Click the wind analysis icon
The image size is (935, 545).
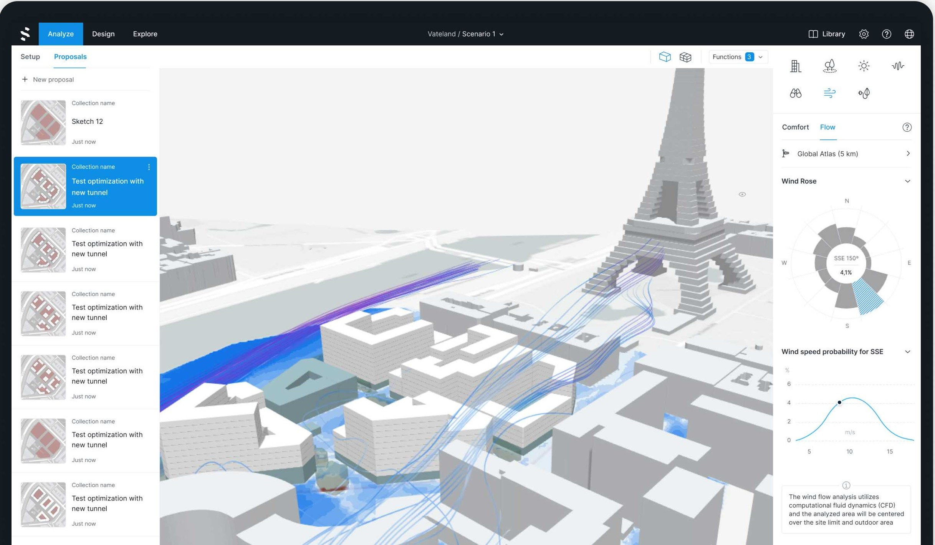(829, 93)
